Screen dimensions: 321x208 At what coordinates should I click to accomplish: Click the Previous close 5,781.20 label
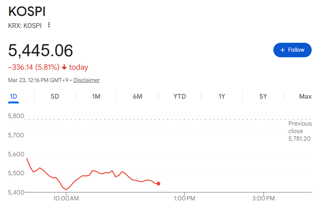click(x=300, y=131)
